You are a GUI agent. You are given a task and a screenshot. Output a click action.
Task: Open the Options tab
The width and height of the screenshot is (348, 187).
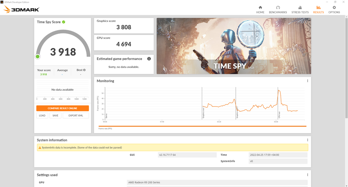click(334, 10)
